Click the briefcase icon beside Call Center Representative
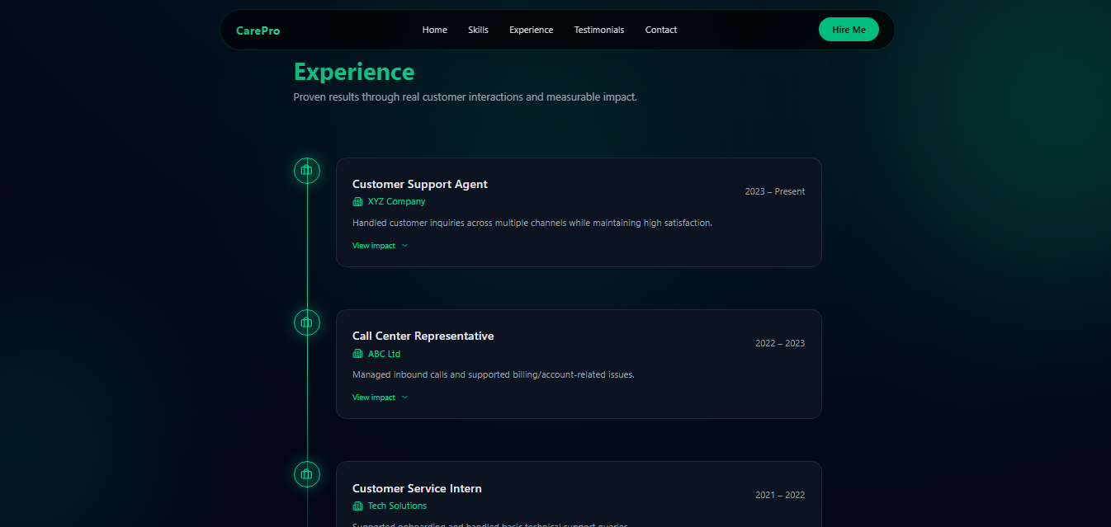The width and height of the screenshot is (1111, 527). 307,322
